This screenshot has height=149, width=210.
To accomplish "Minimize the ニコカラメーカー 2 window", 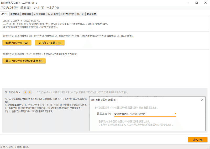I will click(188, 3).
